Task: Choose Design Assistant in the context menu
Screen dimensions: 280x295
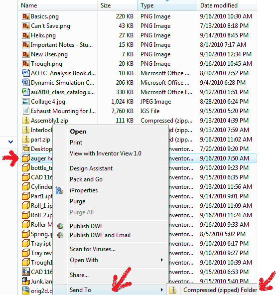Action: click(x=91, y=168)
